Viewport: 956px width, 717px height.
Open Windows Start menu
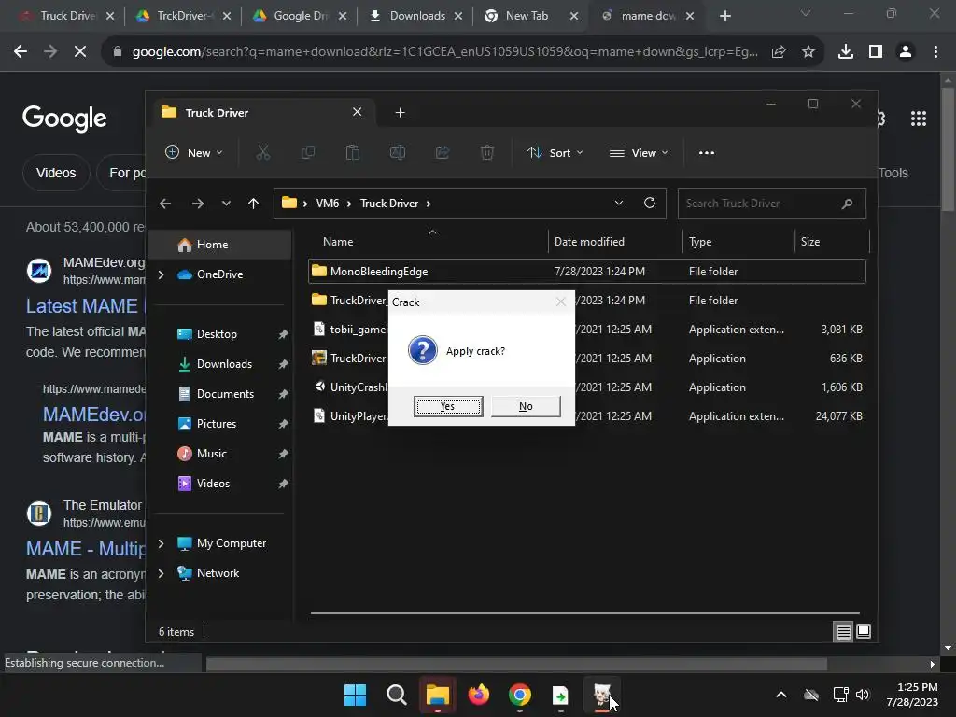(x=355, y=695)
